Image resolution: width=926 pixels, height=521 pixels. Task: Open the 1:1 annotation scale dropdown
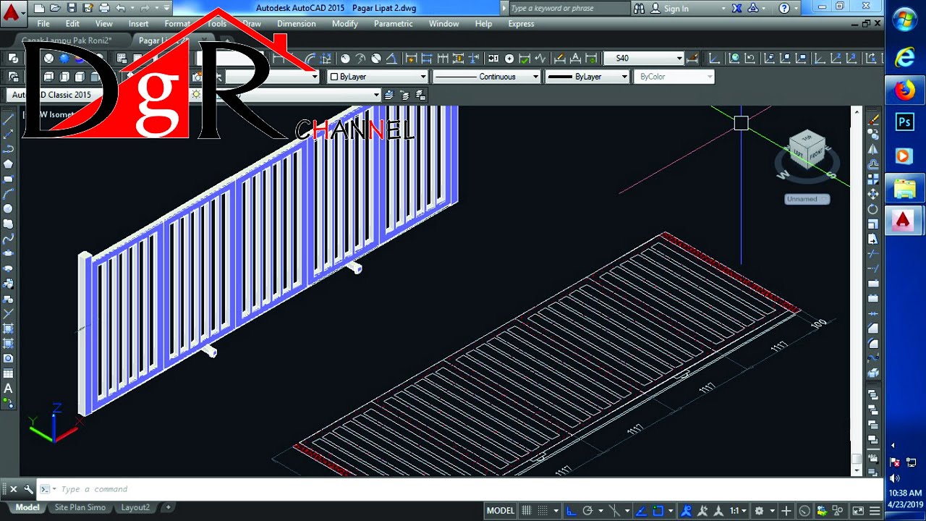tap(738, 511)
